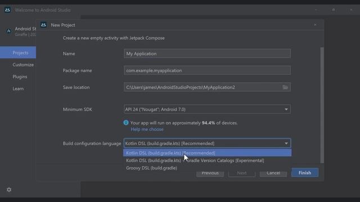
Task: Toggle the Build configuration language dropdown arrow
Action: click(286, 144)
